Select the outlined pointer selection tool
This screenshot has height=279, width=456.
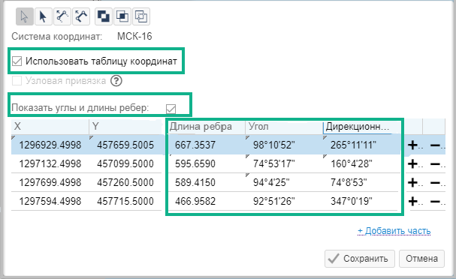pyautogui.click(x=25, y=16)
